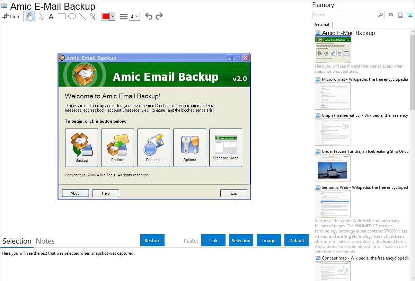Select the ellipse shape tool
This screenshot has width=415, height=281.
click(x=72, y=16)
